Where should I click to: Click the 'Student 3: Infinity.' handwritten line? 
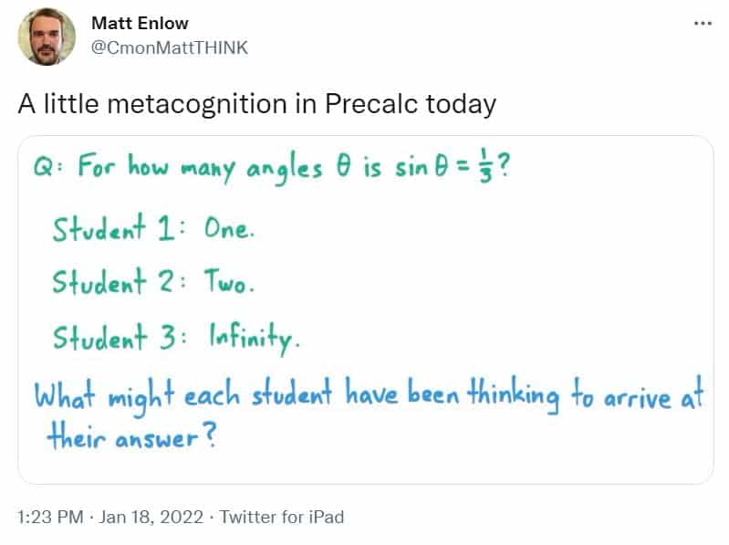pyautogui.click(x=176, y=338)
